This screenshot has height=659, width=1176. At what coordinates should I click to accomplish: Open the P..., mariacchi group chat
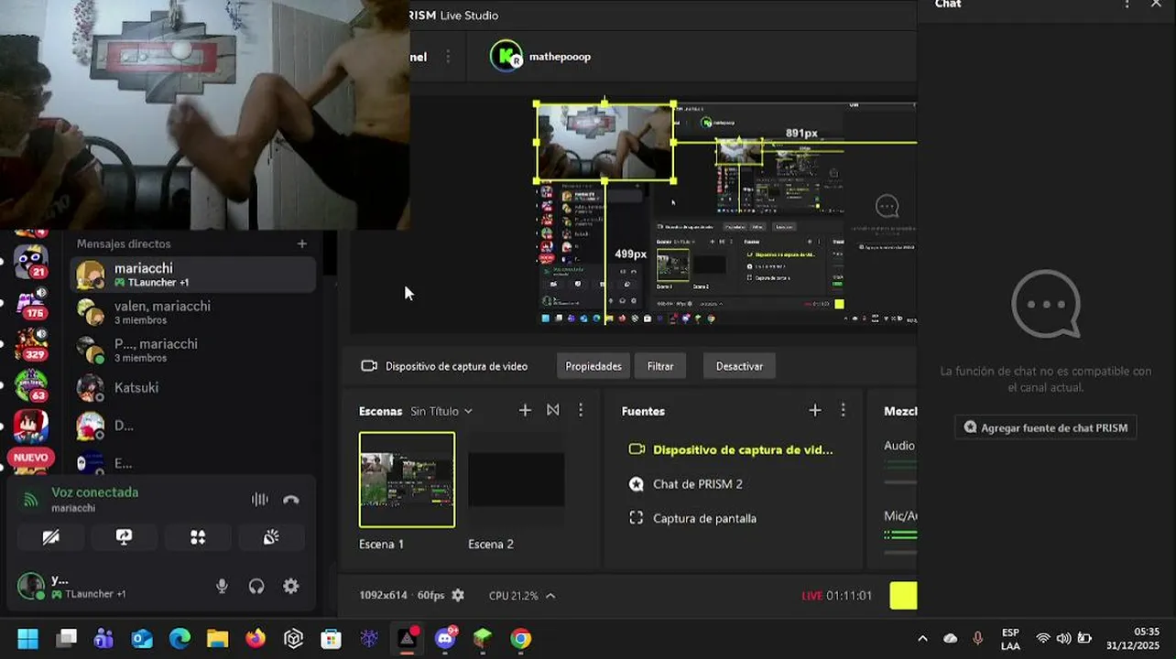[x=193, y=350]
